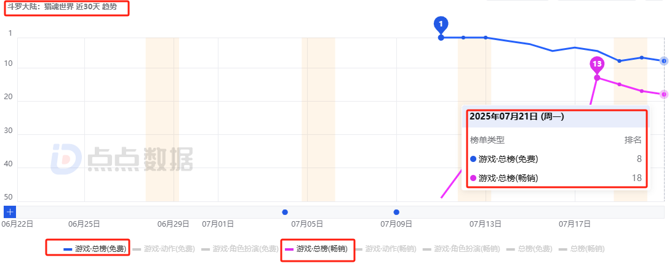672x263 pixels.
Task: Click the event dot left of 07月05日
Action: point(285,212)
